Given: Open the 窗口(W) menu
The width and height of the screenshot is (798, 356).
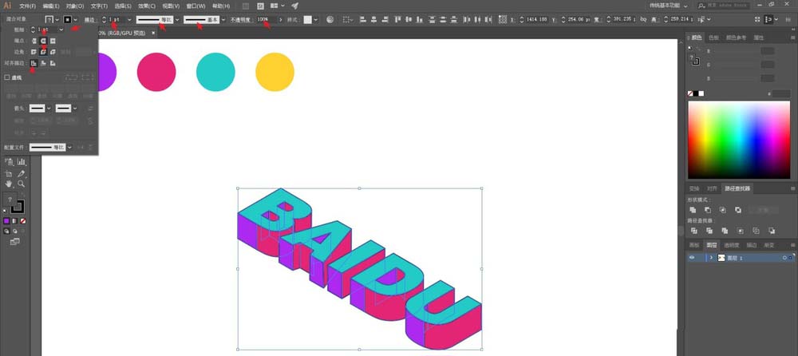Looking at the screenshot, I should [x=196, y=6].
